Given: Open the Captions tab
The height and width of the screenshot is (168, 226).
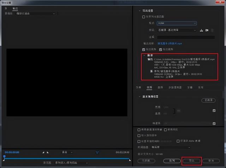Looking at the screenshot, I should point(190,88).
